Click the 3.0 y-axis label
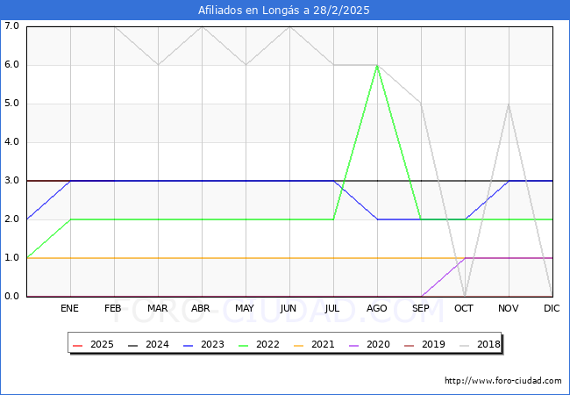The image size is (570, 395). click(11, 181)
